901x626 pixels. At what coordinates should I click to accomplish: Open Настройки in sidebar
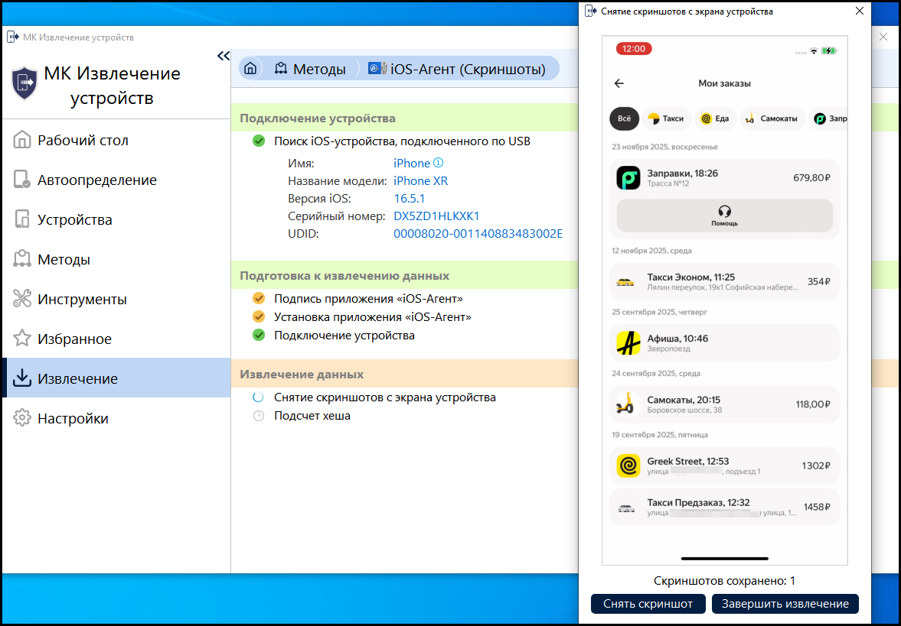116,418
